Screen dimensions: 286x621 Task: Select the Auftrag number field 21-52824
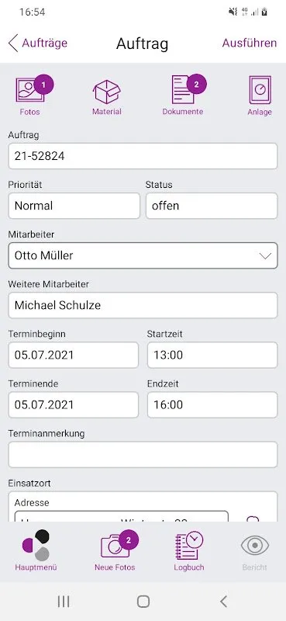pyautogui.click(x=143, y=156)
